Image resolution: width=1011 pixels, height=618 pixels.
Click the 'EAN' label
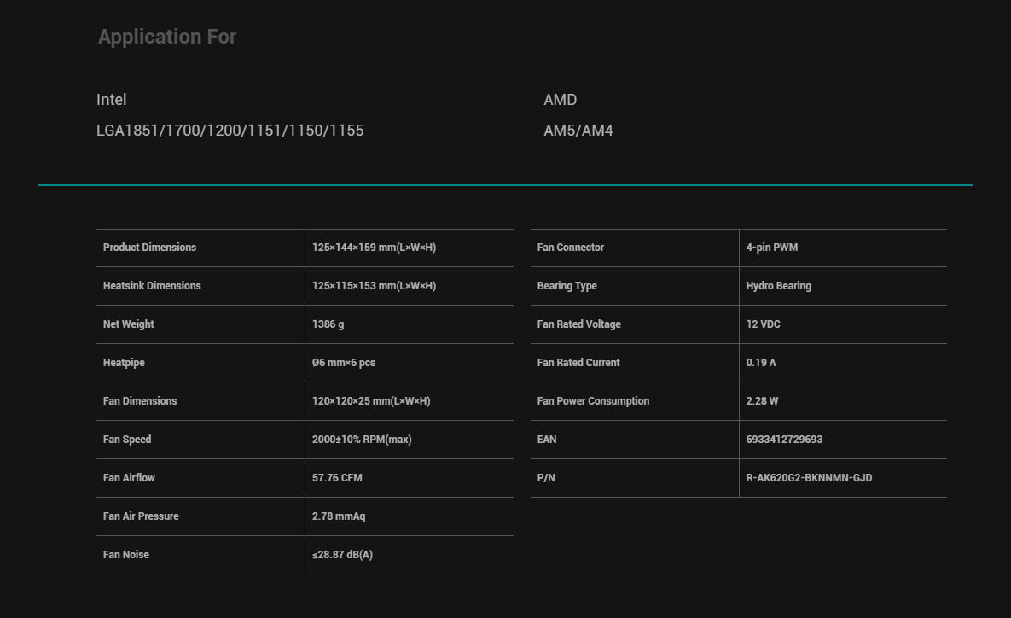547,440
